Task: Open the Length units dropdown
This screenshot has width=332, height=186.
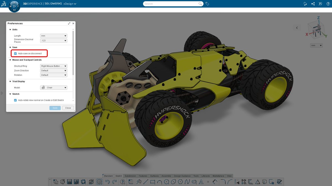Action: [x=54, y=36]
